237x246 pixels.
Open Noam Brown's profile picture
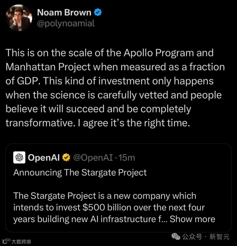[19, 18]
